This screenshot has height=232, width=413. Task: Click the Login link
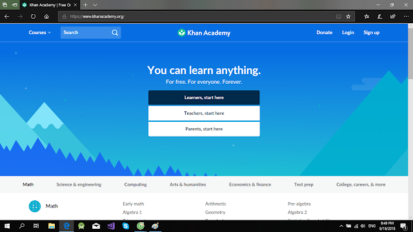coord(348,33)
